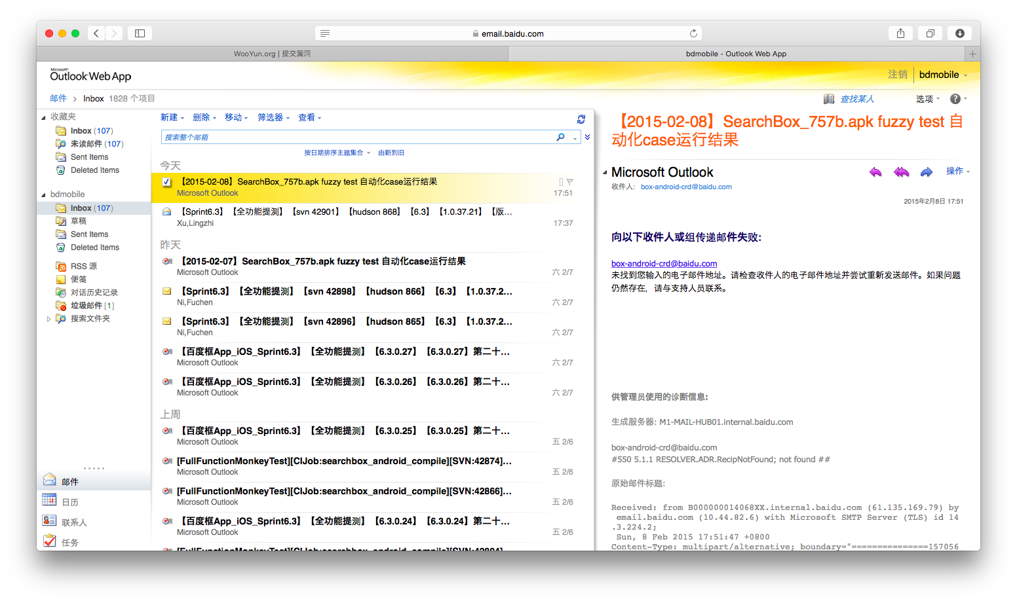The image size is (1017, 603).
Task: Open the 选项 options dropdown
Action: (928, 99)
